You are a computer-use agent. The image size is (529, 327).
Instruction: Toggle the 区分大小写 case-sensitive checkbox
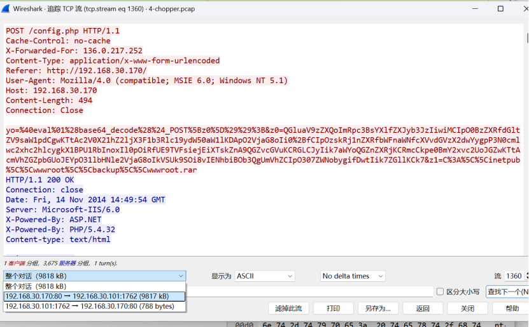[x=440, y=291]
